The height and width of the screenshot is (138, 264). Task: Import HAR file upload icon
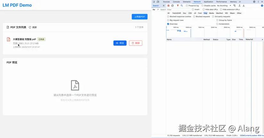click(x=239, y=5)
